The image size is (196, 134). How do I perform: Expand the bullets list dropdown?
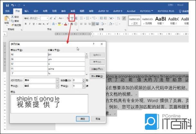pyautogui.click(x=85, y=18)
